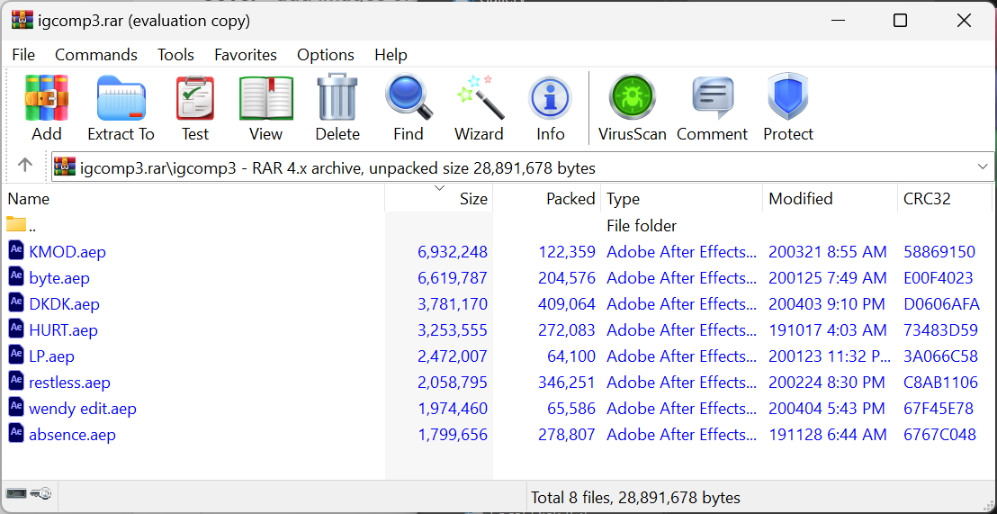997x514 pixels.
Task: Click the File folder type text
Action: coord(642,226)
